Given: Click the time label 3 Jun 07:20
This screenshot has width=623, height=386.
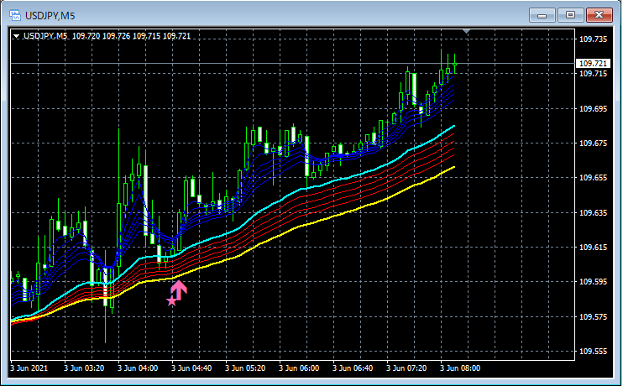Looking at the screenshot, I should click(406, 368).
